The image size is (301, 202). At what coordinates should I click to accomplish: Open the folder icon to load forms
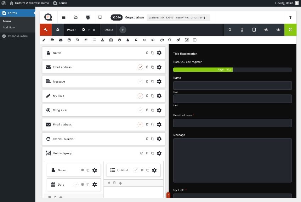click(x=76, y=17)
